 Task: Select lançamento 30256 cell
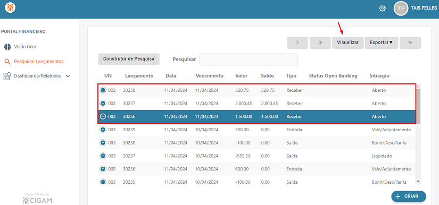(x=129, y=116)
